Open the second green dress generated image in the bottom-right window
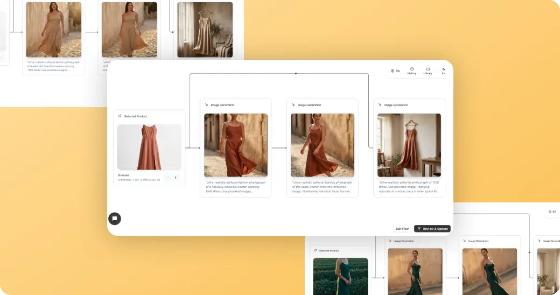The width and height of the screenshot is (560, 295). [489, 271]
